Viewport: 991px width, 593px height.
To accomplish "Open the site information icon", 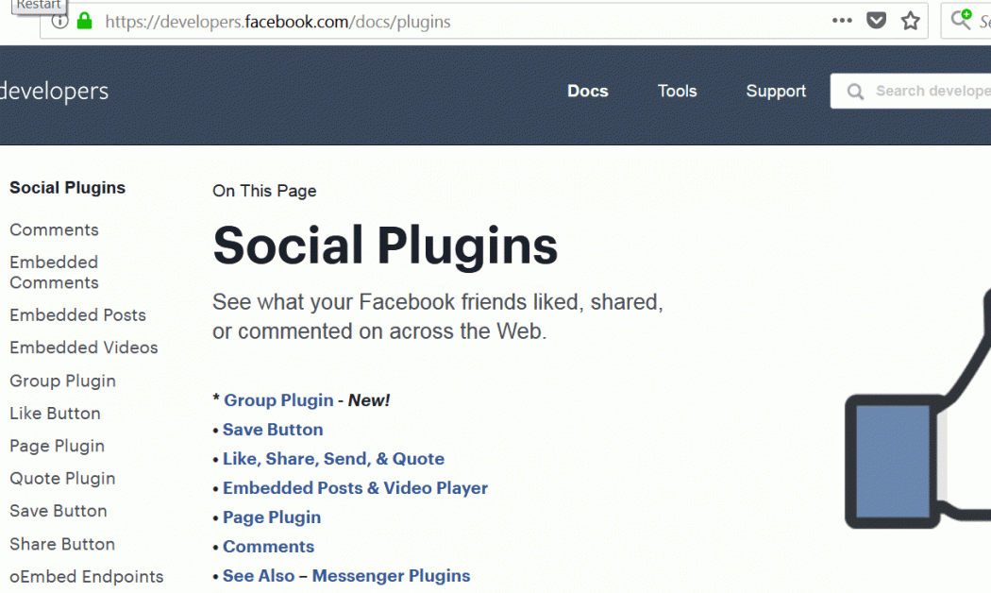I will coord(60,21).
